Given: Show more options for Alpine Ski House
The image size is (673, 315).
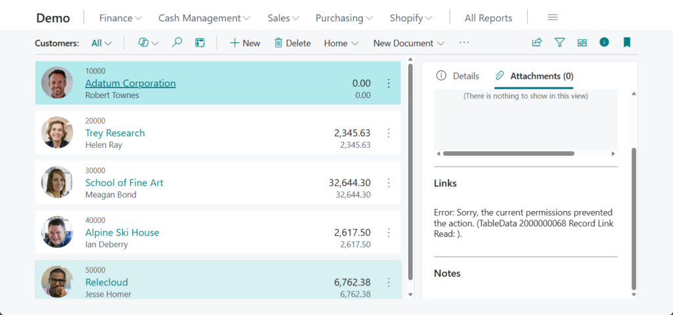Looking at the screenshot, I should [388, 233].
